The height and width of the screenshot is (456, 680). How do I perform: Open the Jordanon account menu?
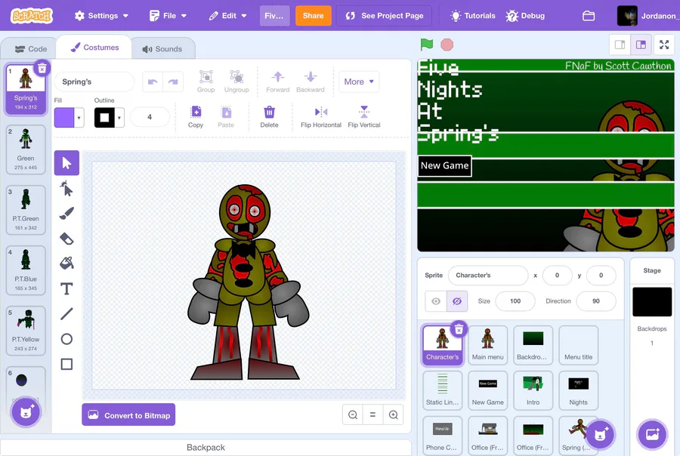click(x=647, y=16)
